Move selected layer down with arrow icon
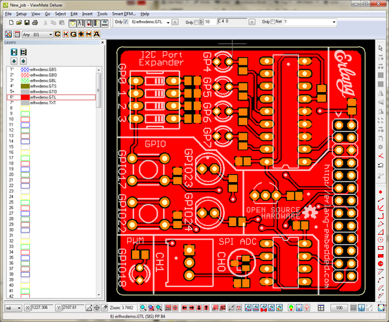Image resolution: width=389 pixels, height=322 pixels. [14, 61]
